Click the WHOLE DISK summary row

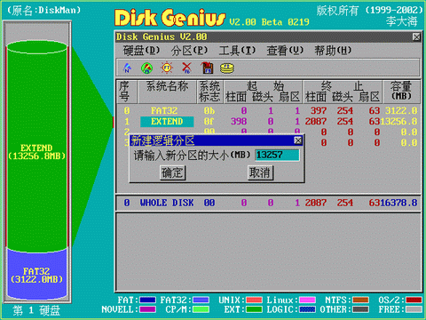point(268,203)
